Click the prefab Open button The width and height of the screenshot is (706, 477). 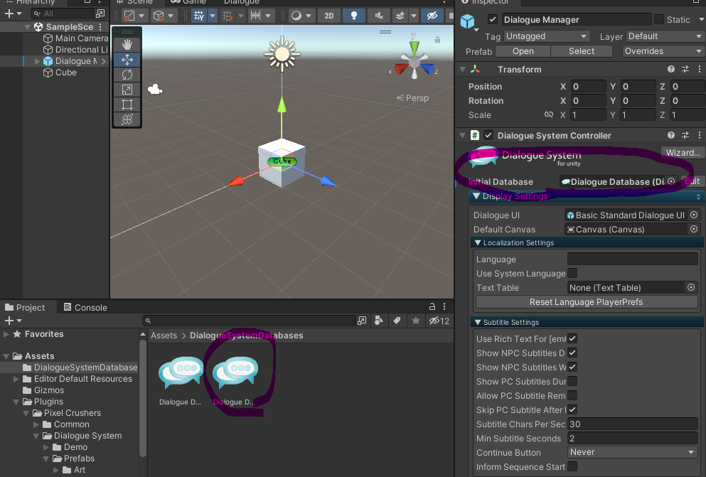(523, 51)
